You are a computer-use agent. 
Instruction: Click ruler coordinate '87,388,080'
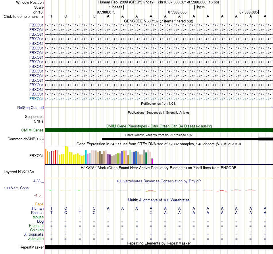coord(177,12)
